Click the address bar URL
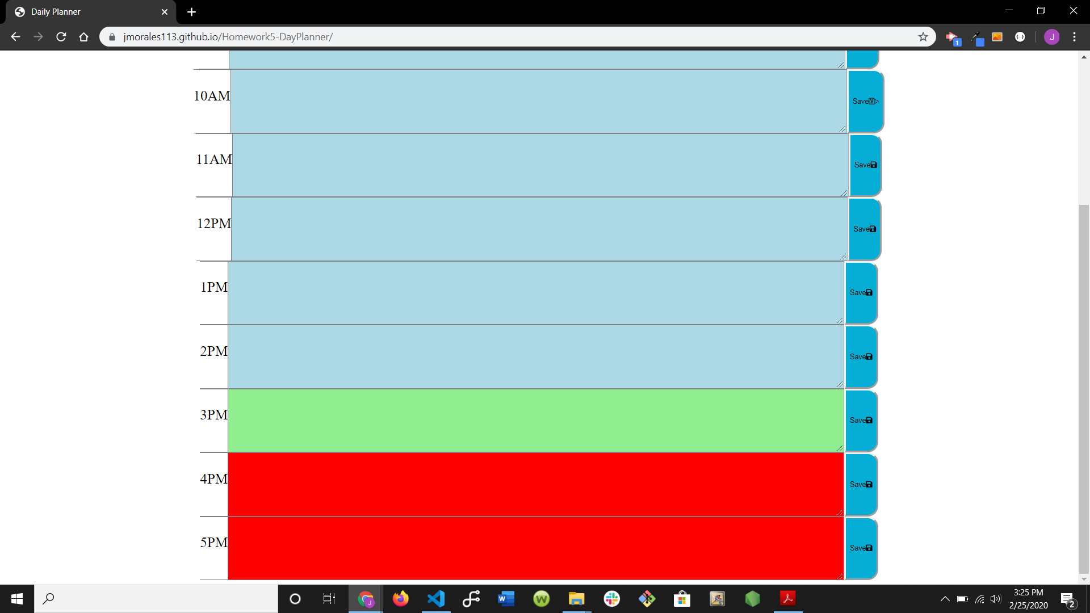 click(227, 37)
